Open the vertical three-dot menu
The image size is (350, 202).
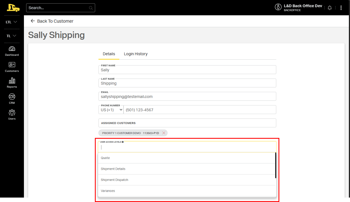341,8
